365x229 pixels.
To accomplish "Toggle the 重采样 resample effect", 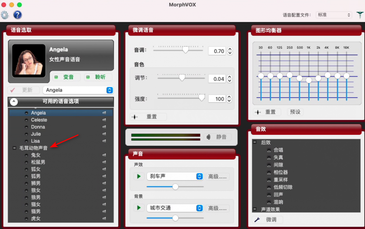I will pyautogui.click(x=269, y=180).
